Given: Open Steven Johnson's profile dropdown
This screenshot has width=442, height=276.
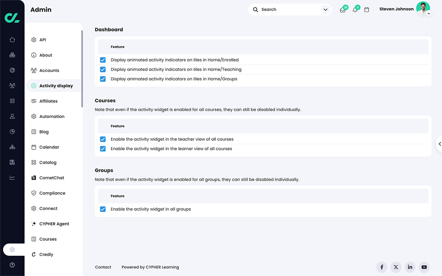Looking at the screenshot, I should (429, 13).
